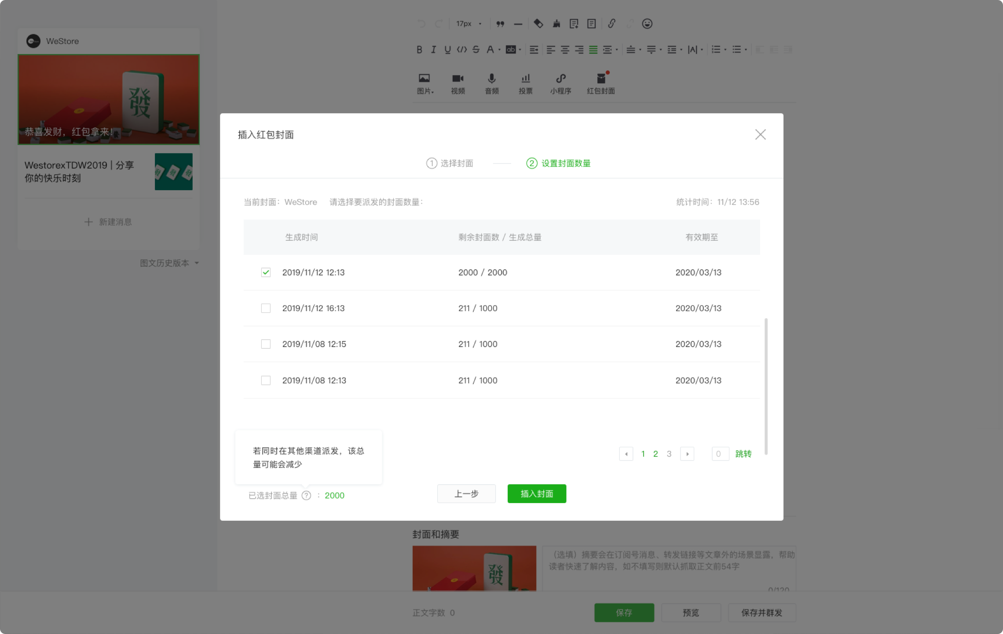Image resolution: width=1003 pixels, height=634 pixels.
Task: Click the Bold formatting icon
Action: [x=419, y=50]
